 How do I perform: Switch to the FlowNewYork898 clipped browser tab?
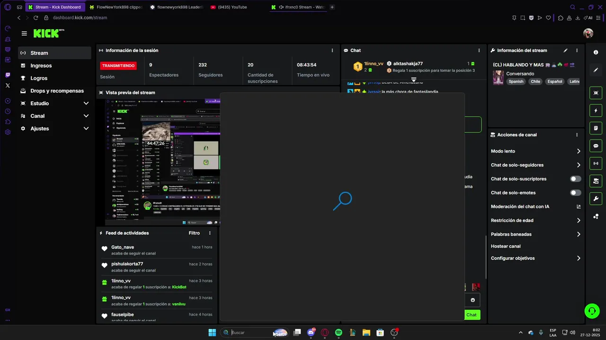pos(116,7)
